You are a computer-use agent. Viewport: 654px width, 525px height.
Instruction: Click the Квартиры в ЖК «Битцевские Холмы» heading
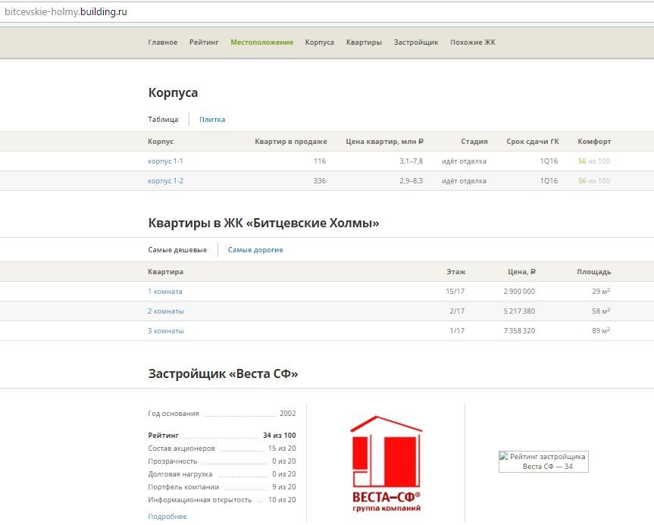tap(264, 223)
